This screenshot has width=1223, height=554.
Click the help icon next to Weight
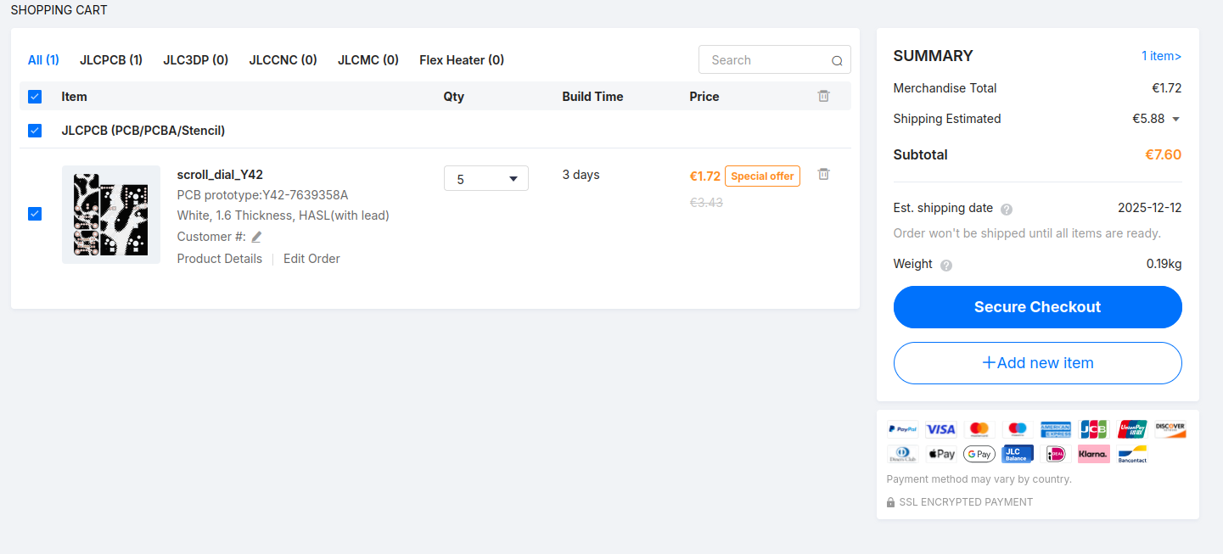946,265
